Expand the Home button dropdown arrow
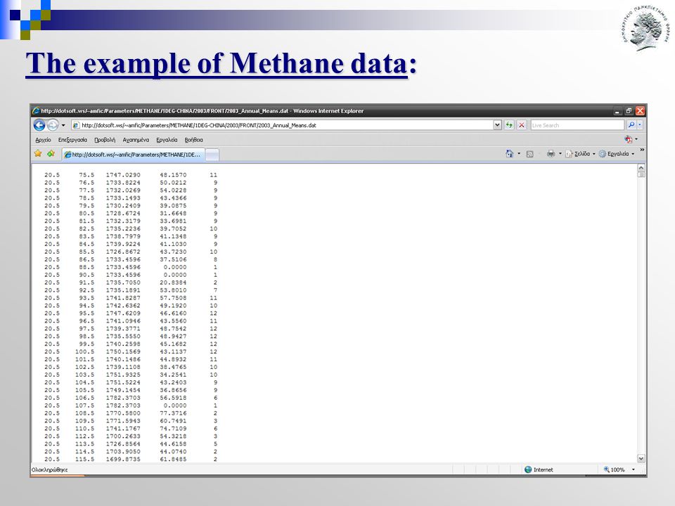The width and height of the screenshot is (675, 506). [x=519, y=154]
